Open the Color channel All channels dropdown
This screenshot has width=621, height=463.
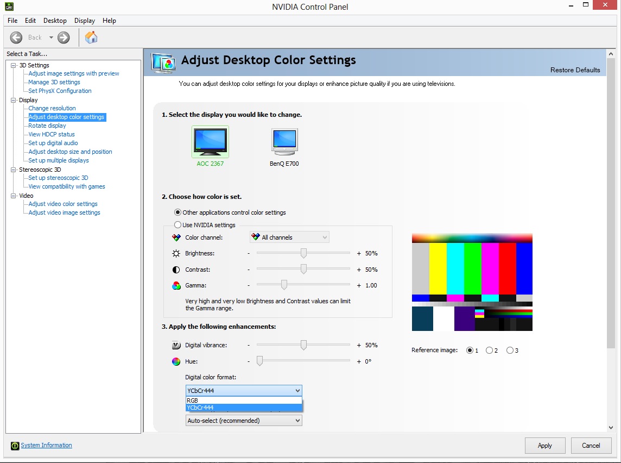289,237
